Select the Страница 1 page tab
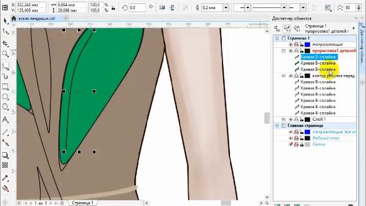The height and width of the screenshot is (206, 366). 82,203
